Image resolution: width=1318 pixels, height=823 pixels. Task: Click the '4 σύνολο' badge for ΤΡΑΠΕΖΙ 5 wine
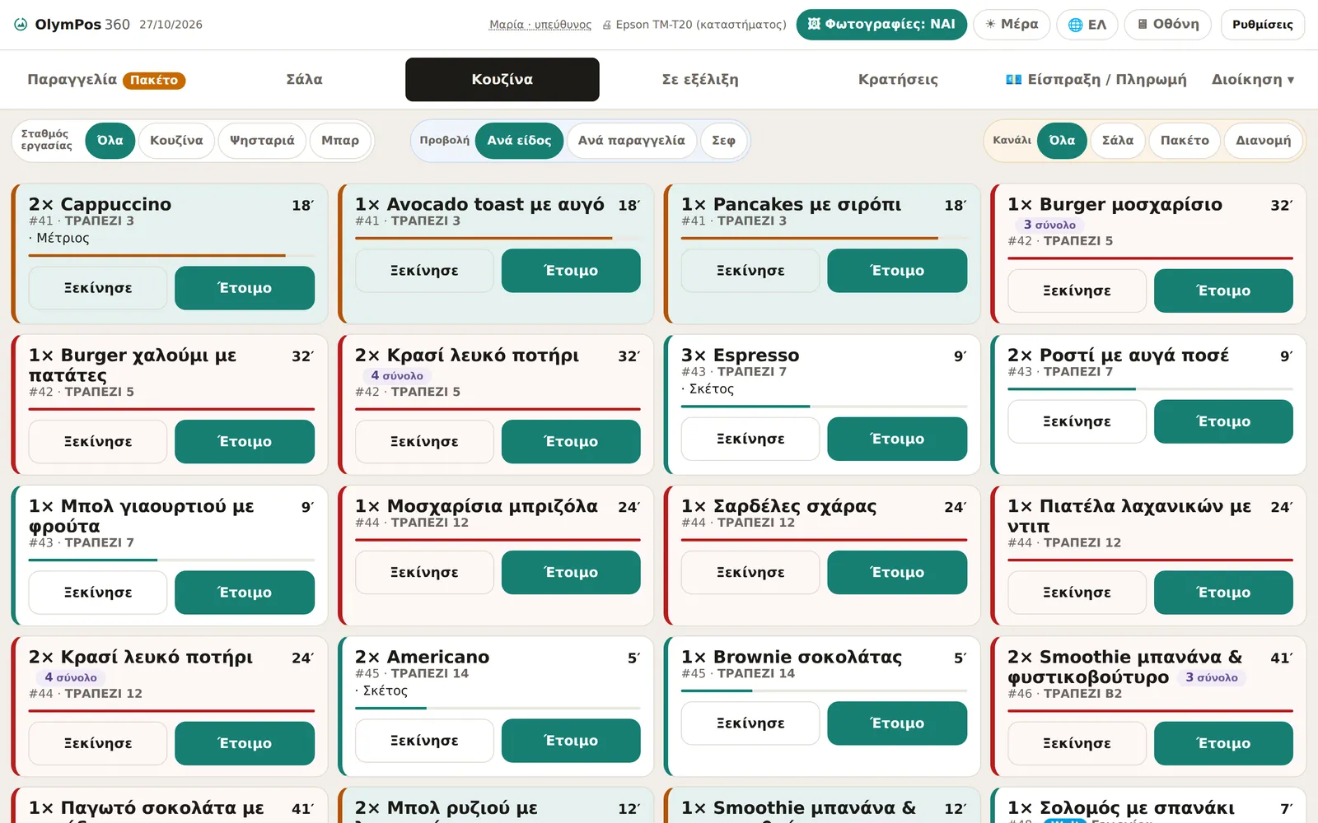[397, 375]
